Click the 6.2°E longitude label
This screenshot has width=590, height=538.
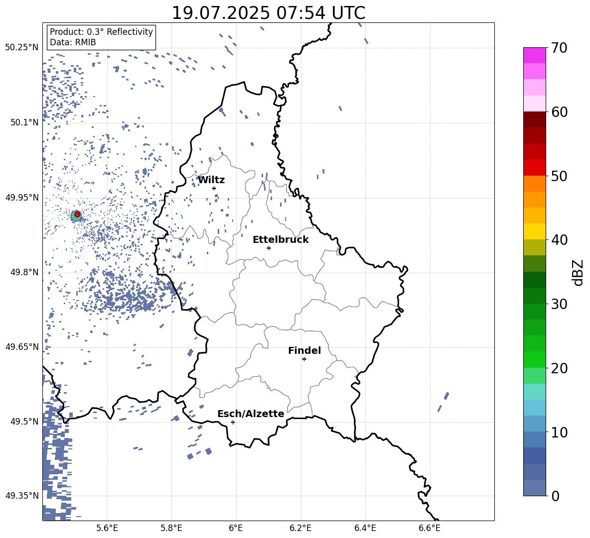click(300, 528)
